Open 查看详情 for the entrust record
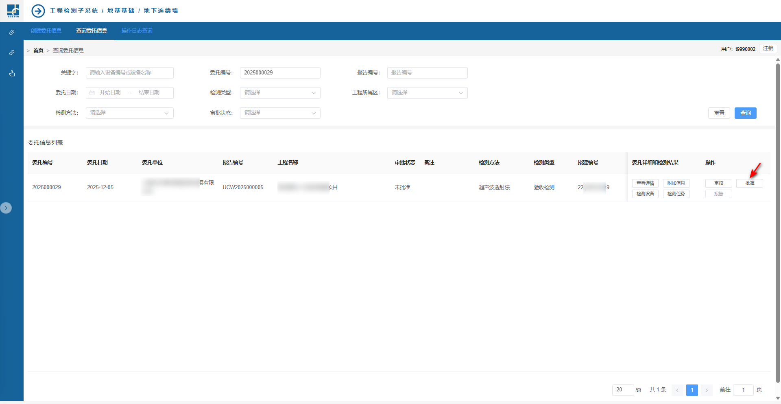 point(645,183)
